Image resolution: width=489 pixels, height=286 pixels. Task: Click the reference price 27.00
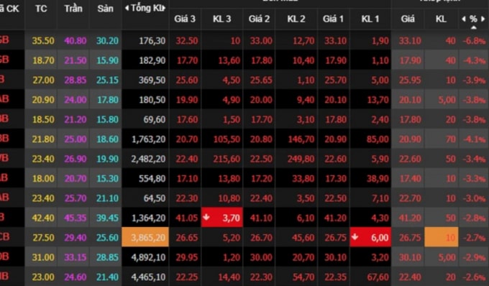tap(43, 80)
